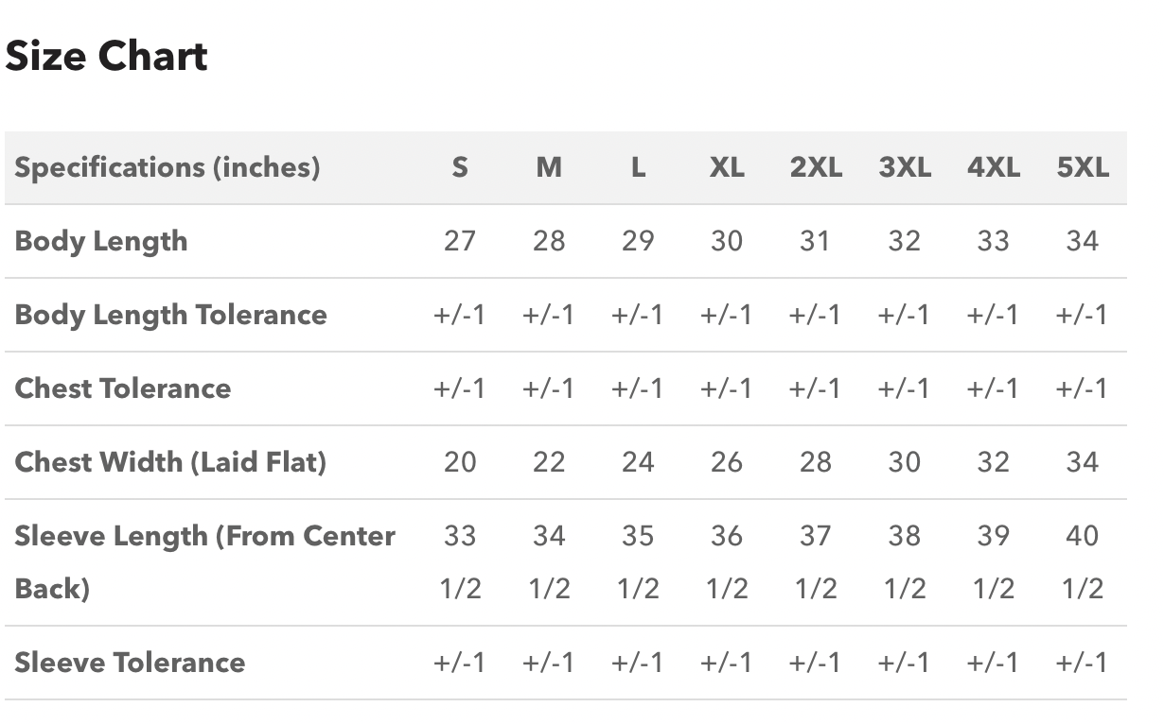Click the 3XL size column header
The width and height of the screenshot is (1164, 724).
(x=905, y=167)
